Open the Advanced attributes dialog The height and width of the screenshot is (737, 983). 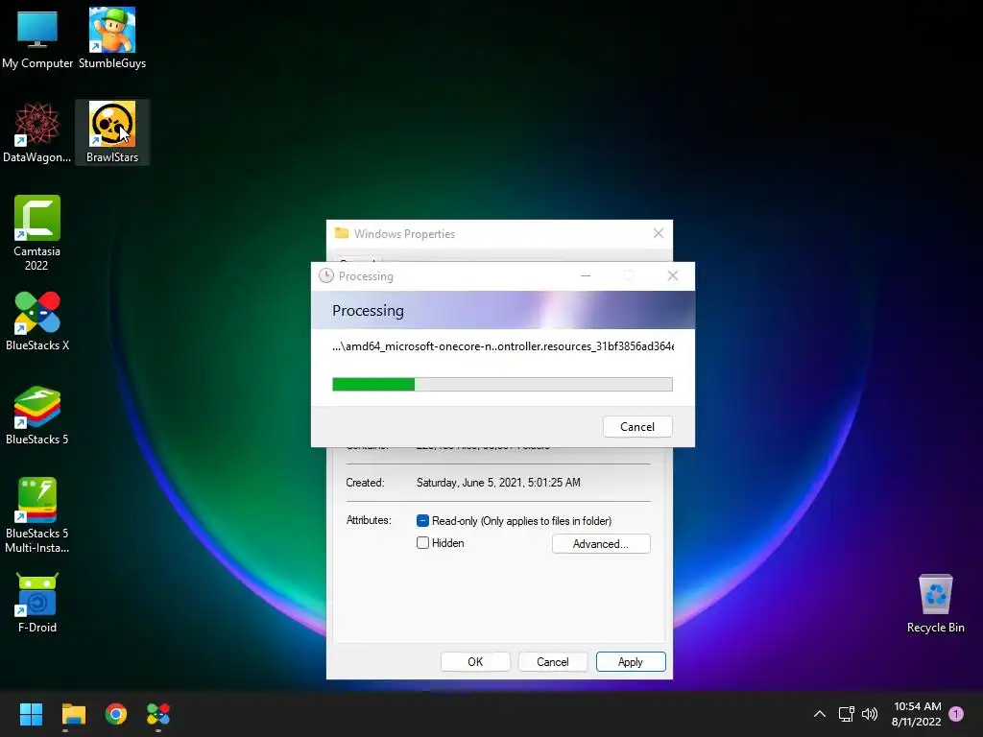[x=601, y=544]
